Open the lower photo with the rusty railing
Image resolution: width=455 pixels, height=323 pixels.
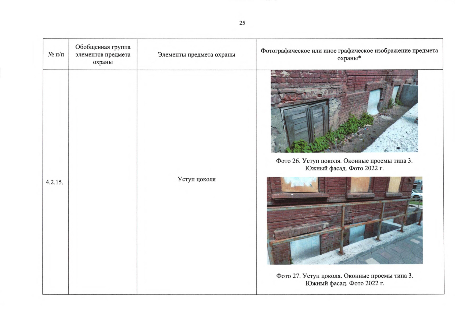(x=344, y=220)
